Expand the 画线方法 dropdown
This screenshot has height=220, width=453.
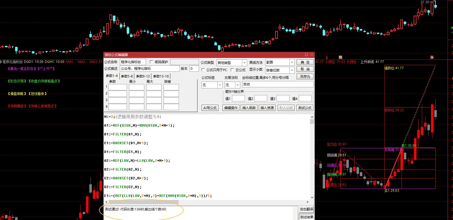point(292,62)
